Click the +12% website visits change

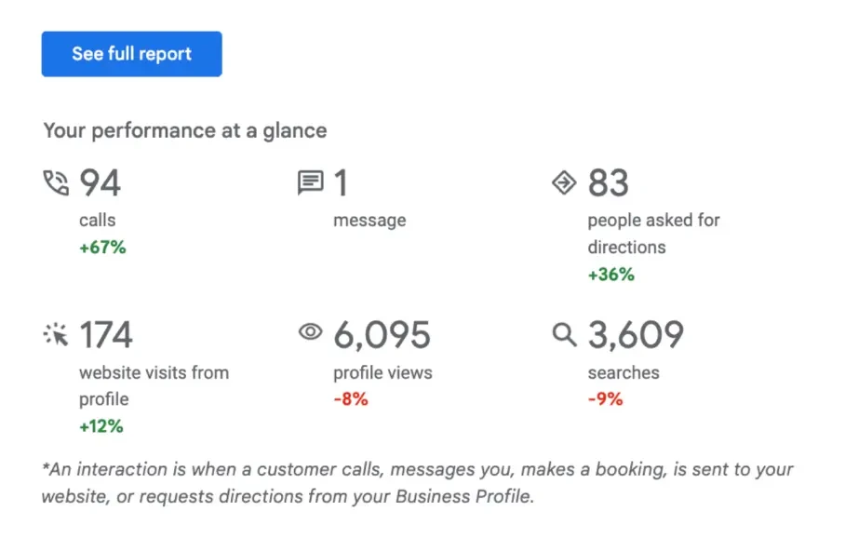[x=101, y=426]
